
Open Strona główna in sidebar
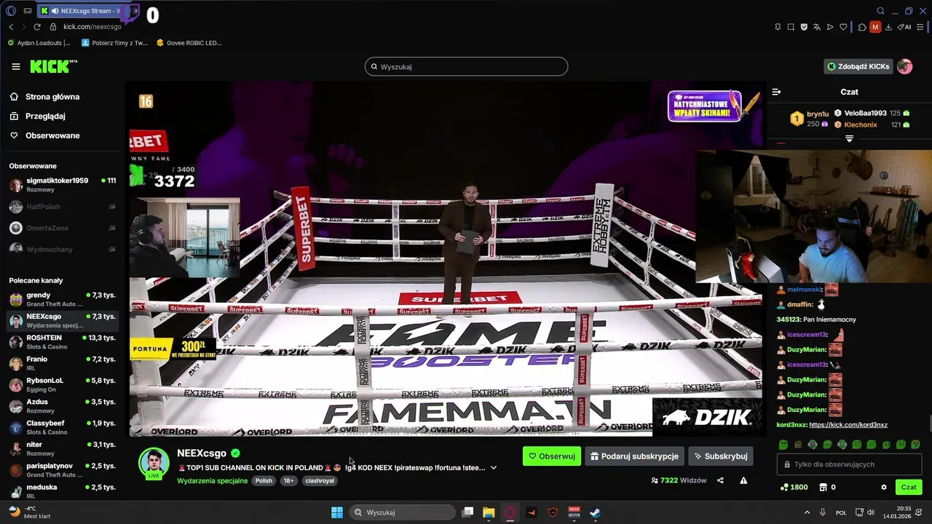(45, 97)
